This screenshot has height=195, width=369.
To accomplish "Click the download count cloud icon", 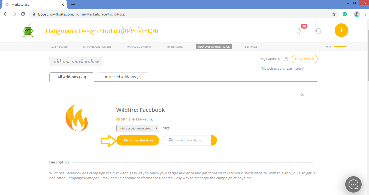I will coord(118,119).
